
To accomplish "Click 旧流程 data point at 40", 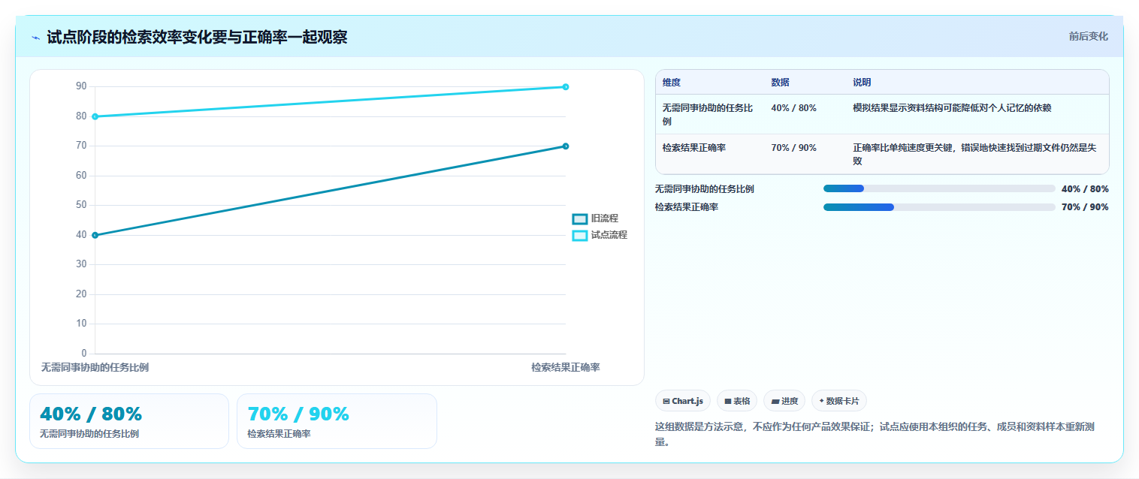I will (95, 235).
